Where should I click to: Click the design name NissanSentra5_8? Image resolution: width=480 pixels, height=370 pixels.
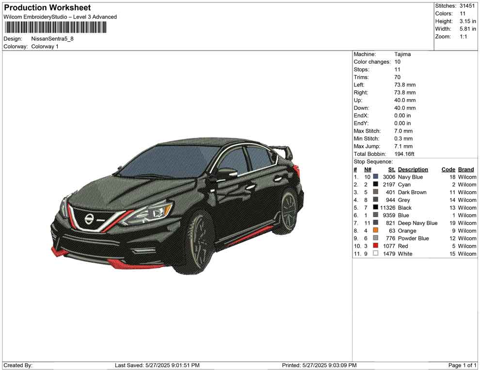pyautogui.click(x=52, y=39)
